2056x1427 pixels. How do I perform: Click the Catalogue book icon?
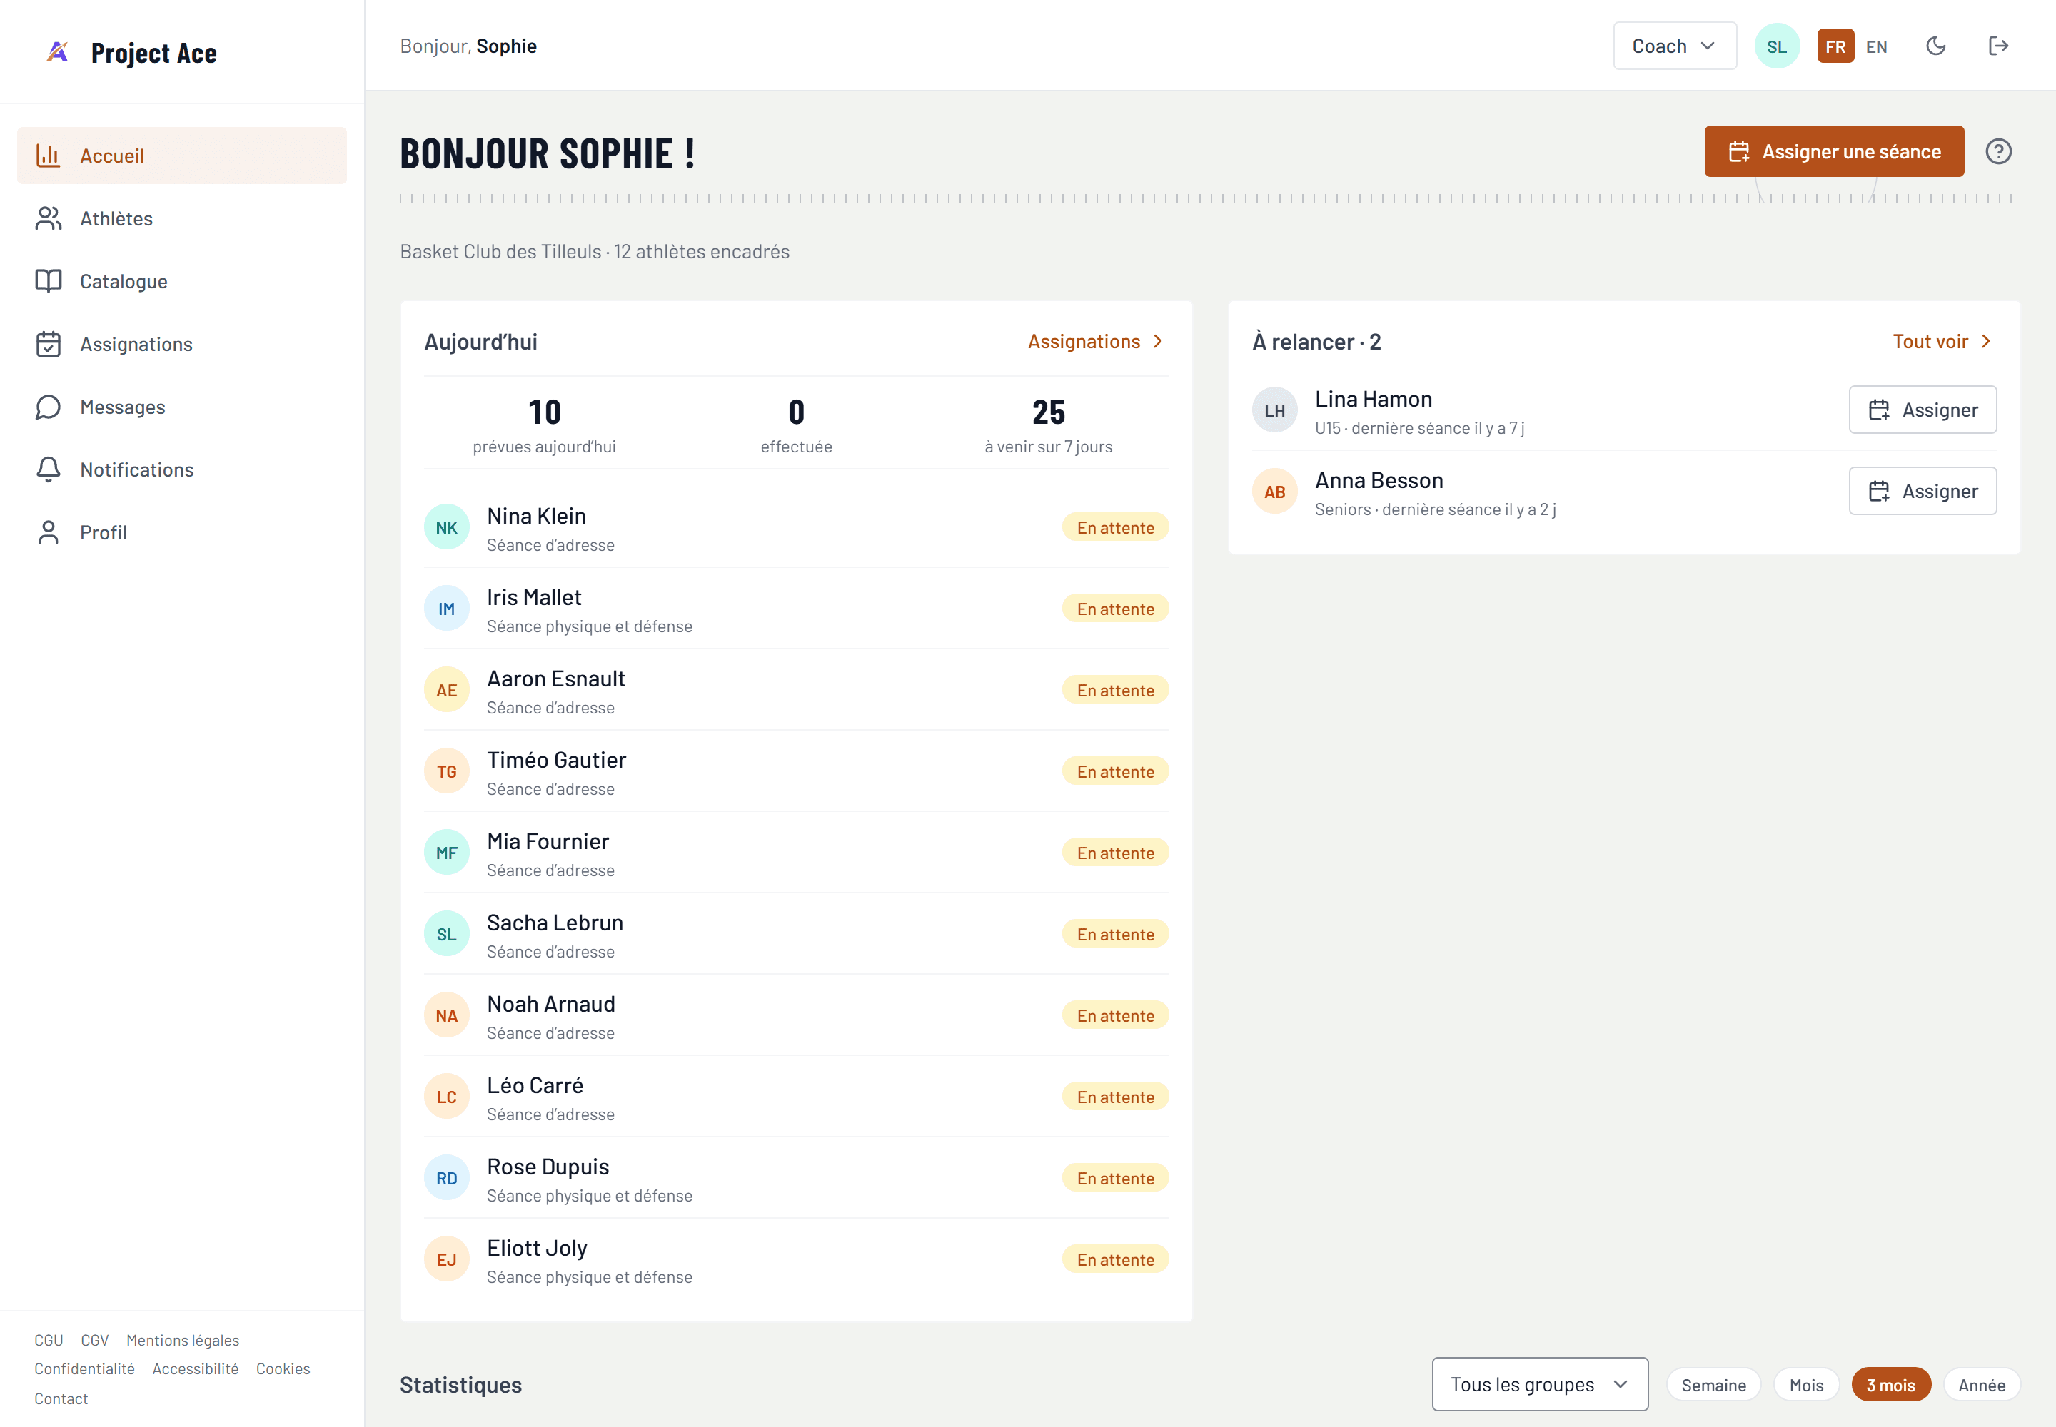click(49, 280)
